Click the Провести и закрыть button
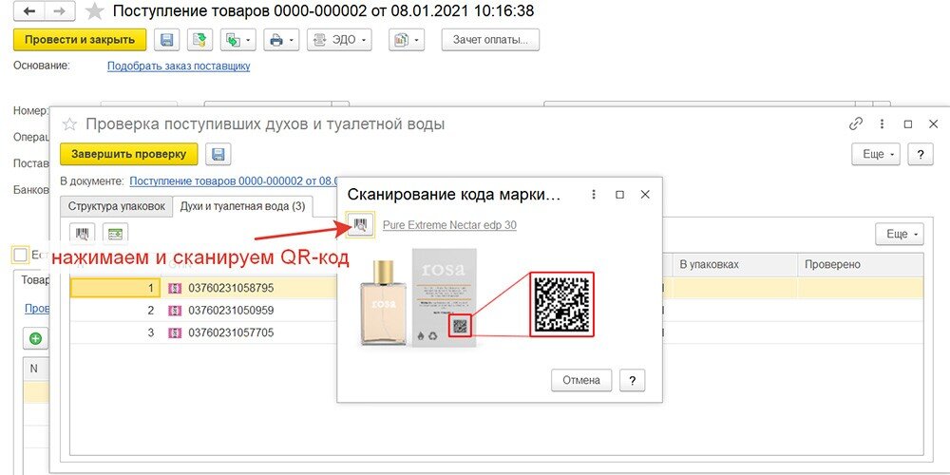Screen dimensions: 950x475 (80, 40)
